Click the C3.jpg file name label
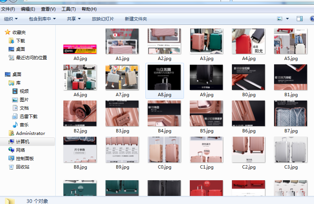The height and width of the screenshot is (204, 314). [291, 167]
